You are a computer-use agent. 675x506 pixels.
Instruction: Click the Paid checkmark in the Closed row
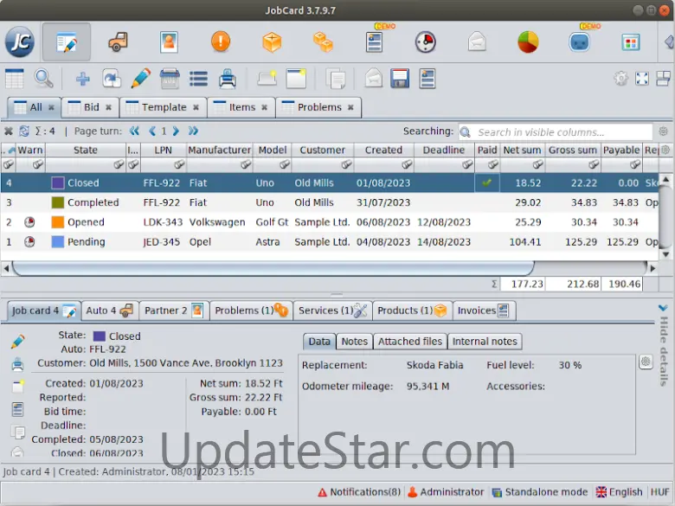tap(487, 183)
